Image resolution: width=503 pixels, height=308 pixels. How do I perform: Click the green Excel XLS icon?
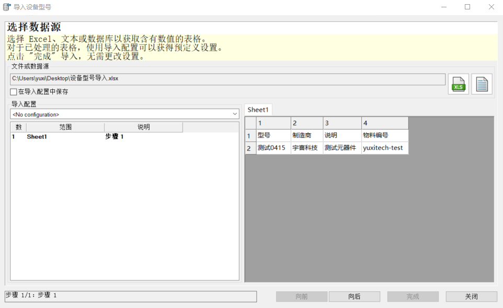point(458,84)
